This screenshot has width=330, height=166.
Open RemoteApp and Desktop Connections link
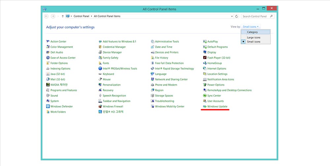229,90
